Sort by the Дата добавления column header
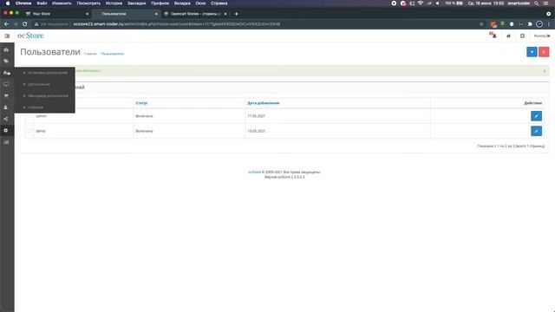 tap(264, 103)
